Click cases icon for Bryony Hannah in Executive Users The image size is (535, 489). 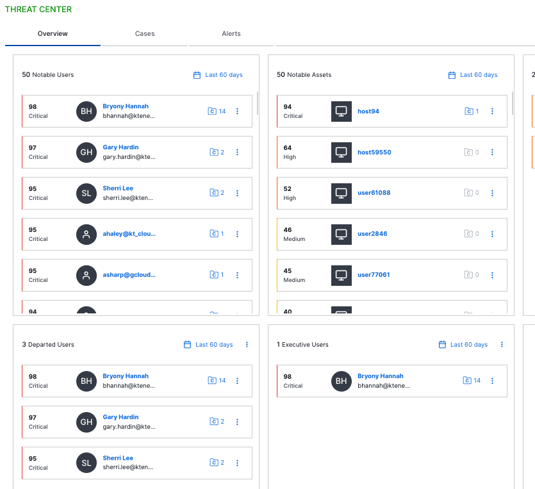[466, 381]
